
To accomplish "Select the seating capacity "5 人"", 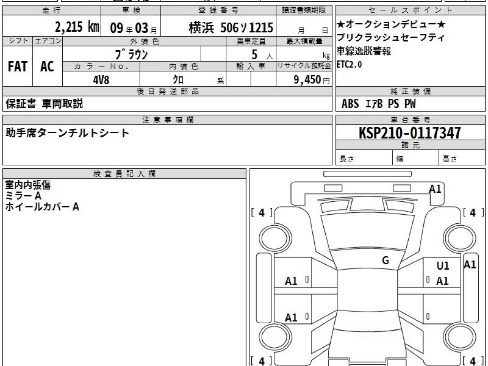I will (262, 54).
